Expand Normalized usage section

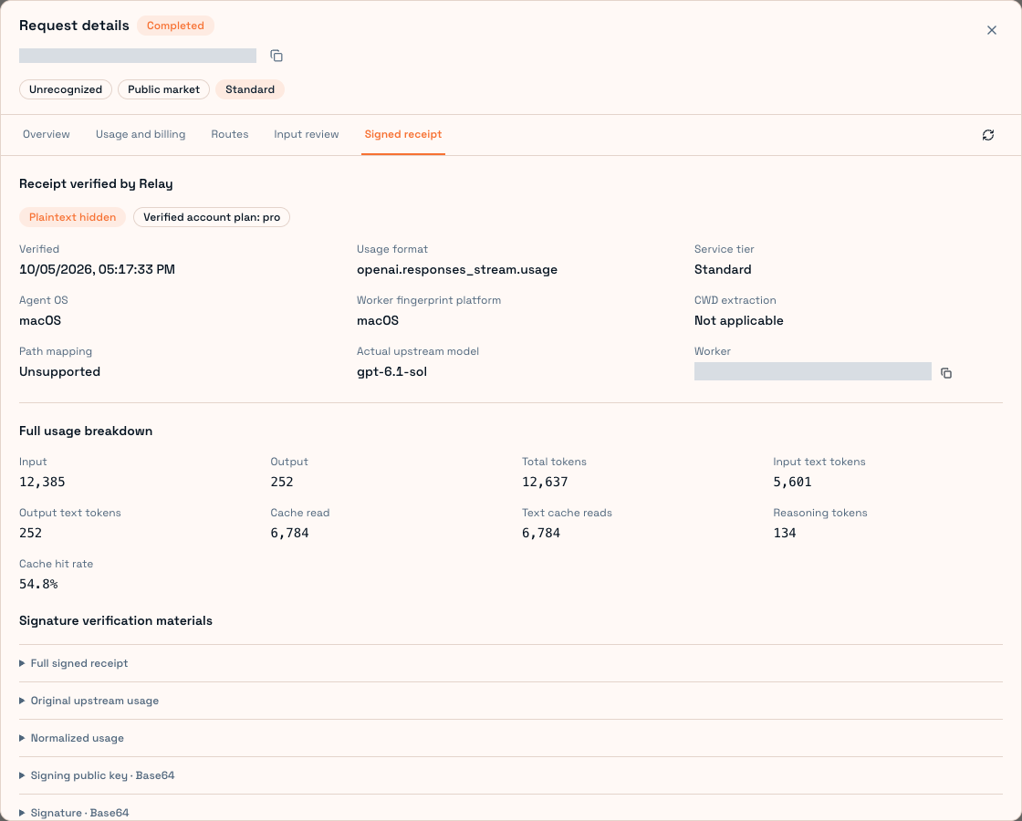point(510,738)
